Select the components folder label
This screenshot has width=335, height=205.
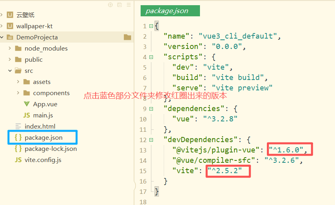pyautogui.click(x=51, y=93)
